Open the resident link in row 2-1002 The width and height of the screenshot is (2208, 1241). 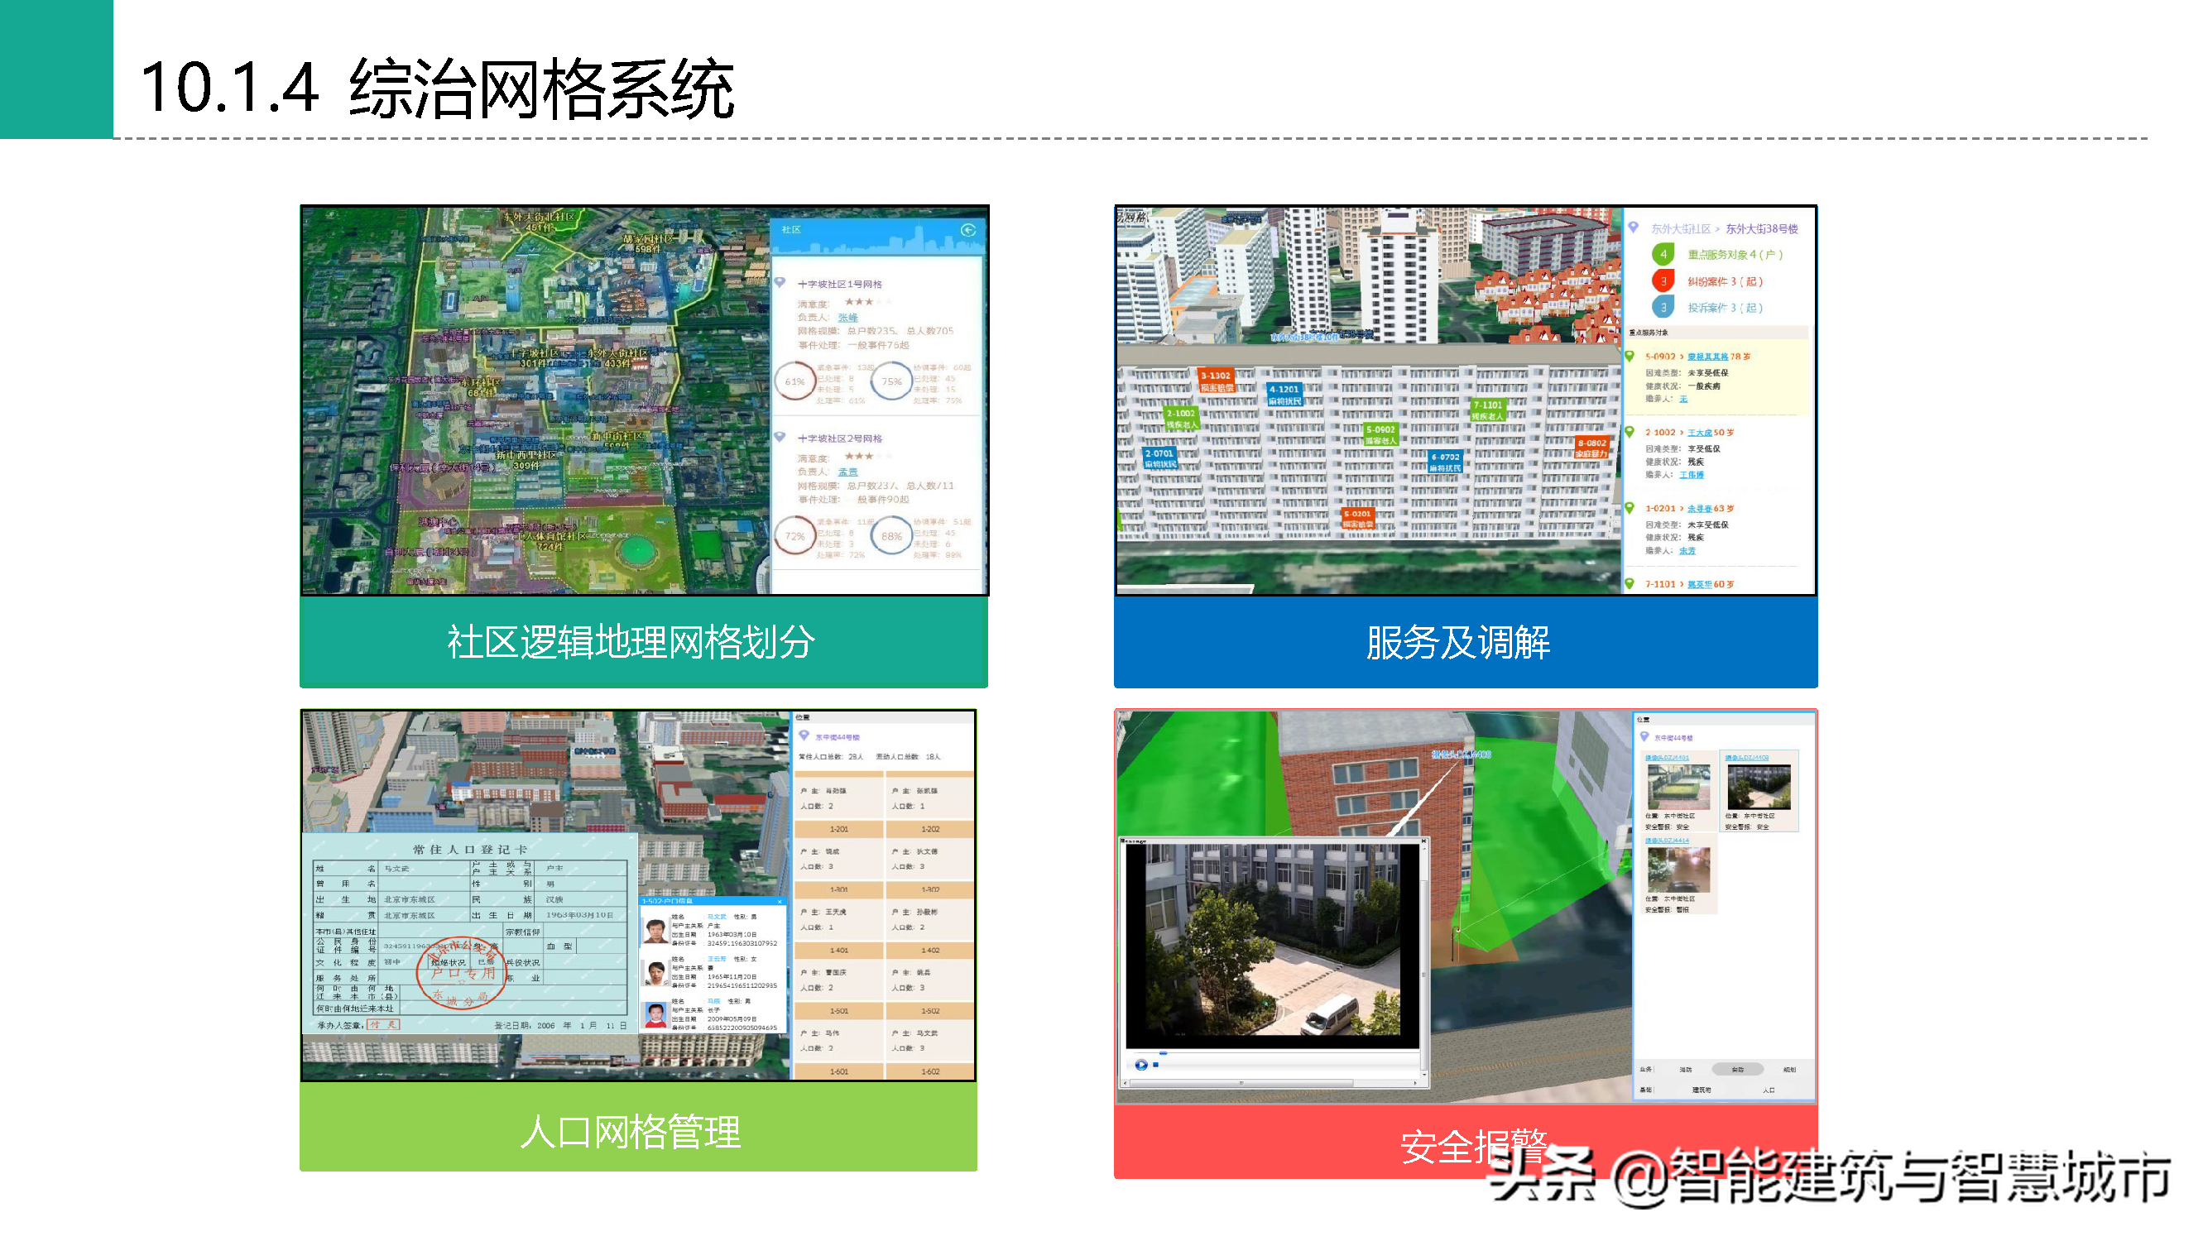[1700, 433]
